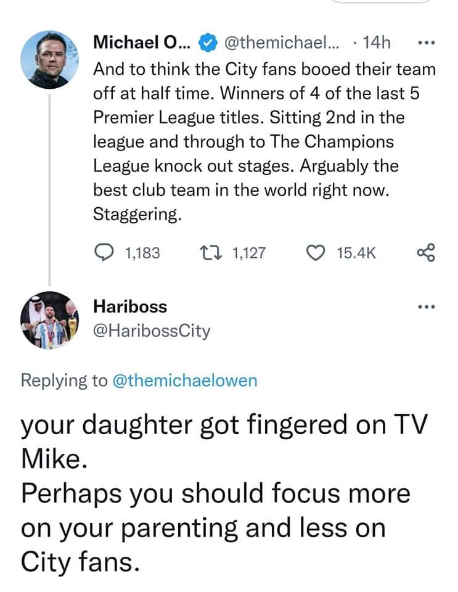Open the Hariboss profile picture

click(49, 320)
